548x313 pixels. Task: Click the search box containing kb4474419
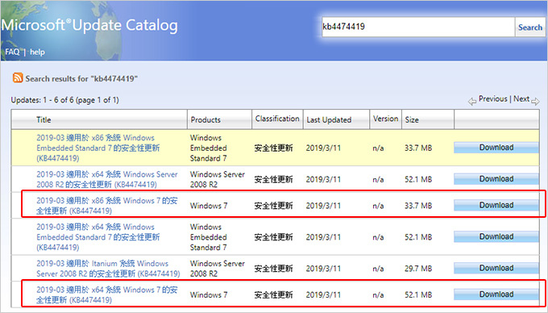[x=418, y=27]
